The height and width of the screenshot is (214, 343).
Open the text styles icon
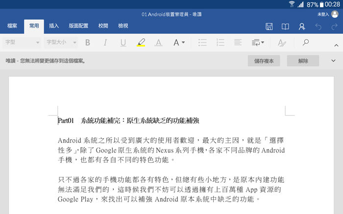(282, 43)
